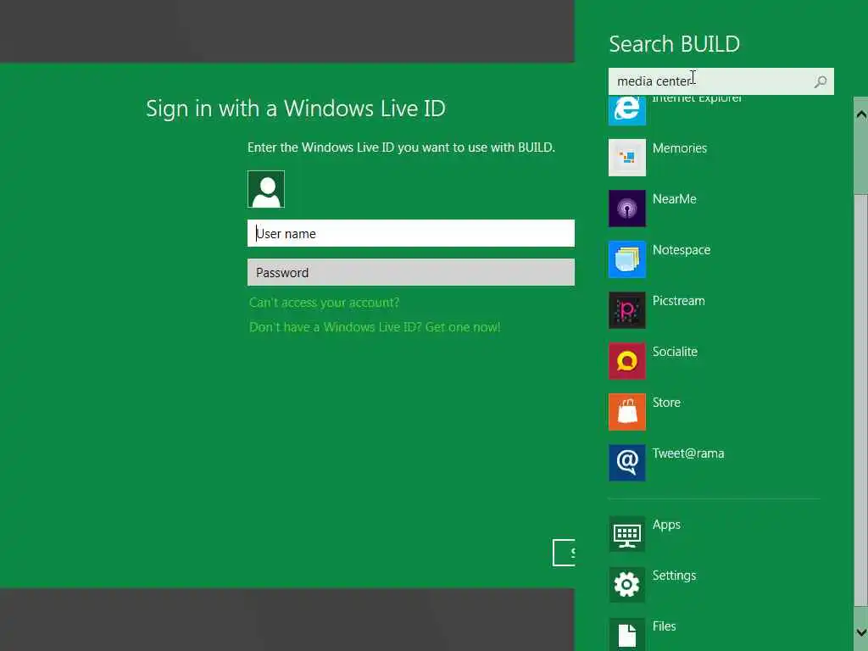Open the Picstream app icon
Image resolution: width=868 pixels, height=651 pixels.
(626, 310)
